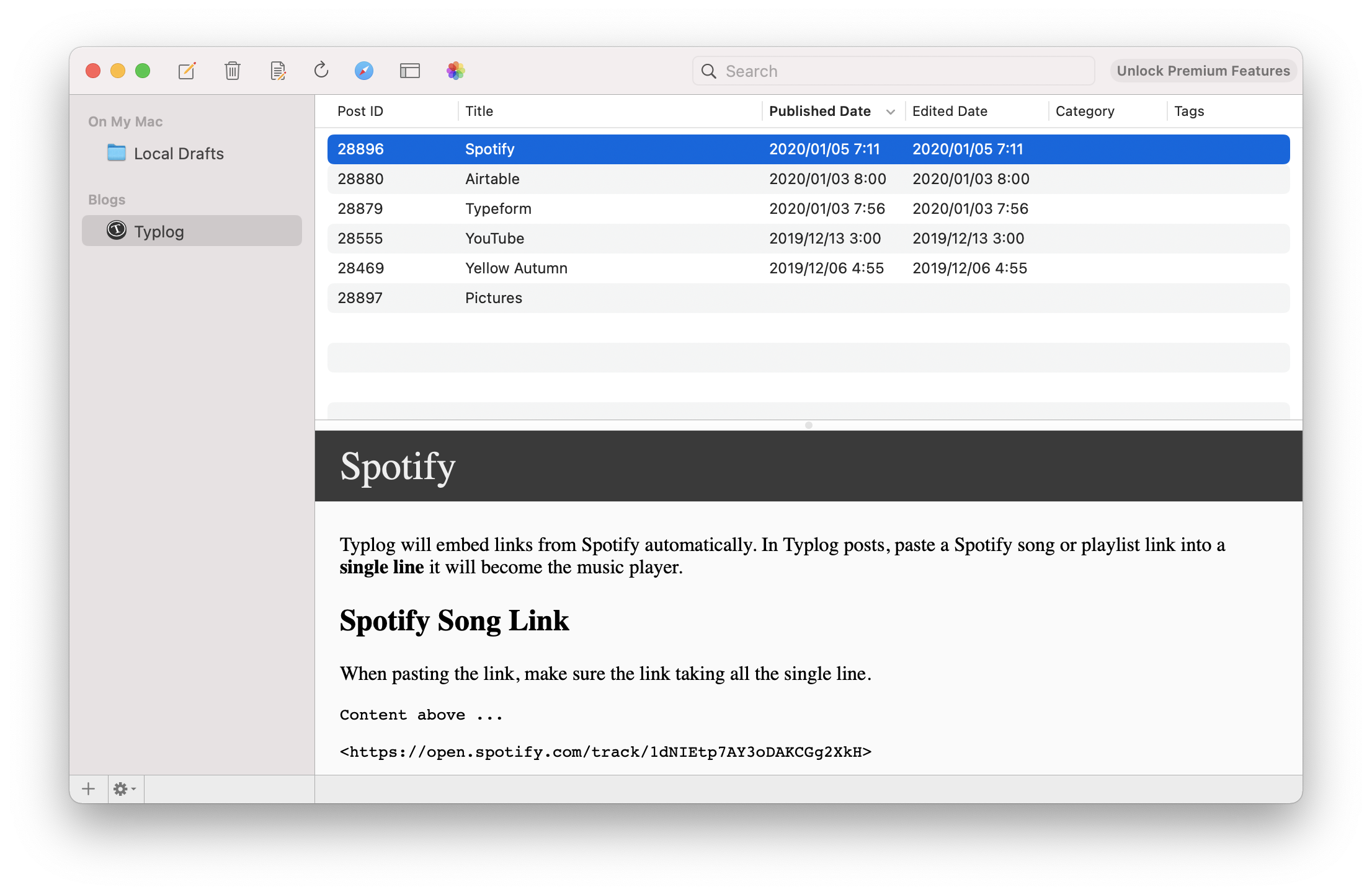The image size is (1372, 895).
Task: Click the refresh posts icon
Action: (321, 70)
